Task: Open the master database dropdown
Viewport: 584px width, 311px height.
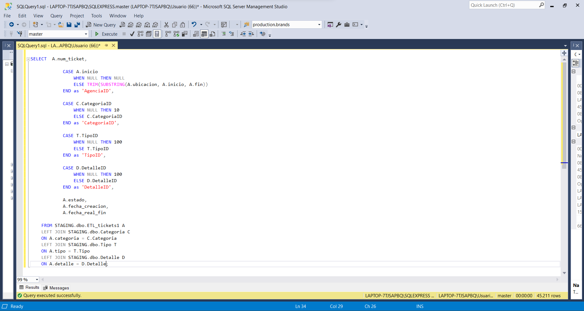Action: pos(86,34)
